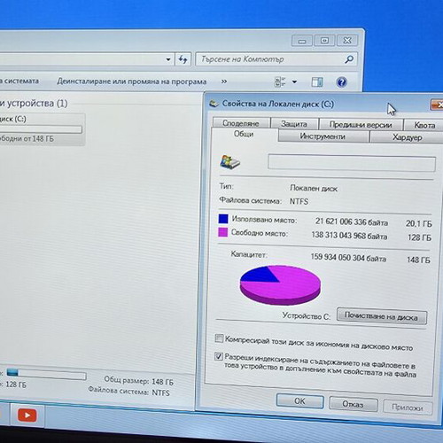This screenshot has width=443, height=443.
Task: Click the refresh icon beside the address bar
Action: (x=183, y=59)
